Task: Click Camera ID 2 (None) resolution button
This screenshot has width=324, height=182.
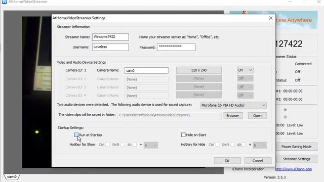Action: [199, 78]
